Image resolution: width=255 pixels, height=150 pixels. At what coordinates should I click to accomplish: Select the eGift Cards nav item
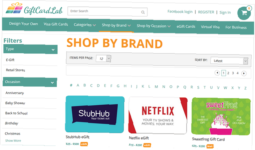point(186,26)
